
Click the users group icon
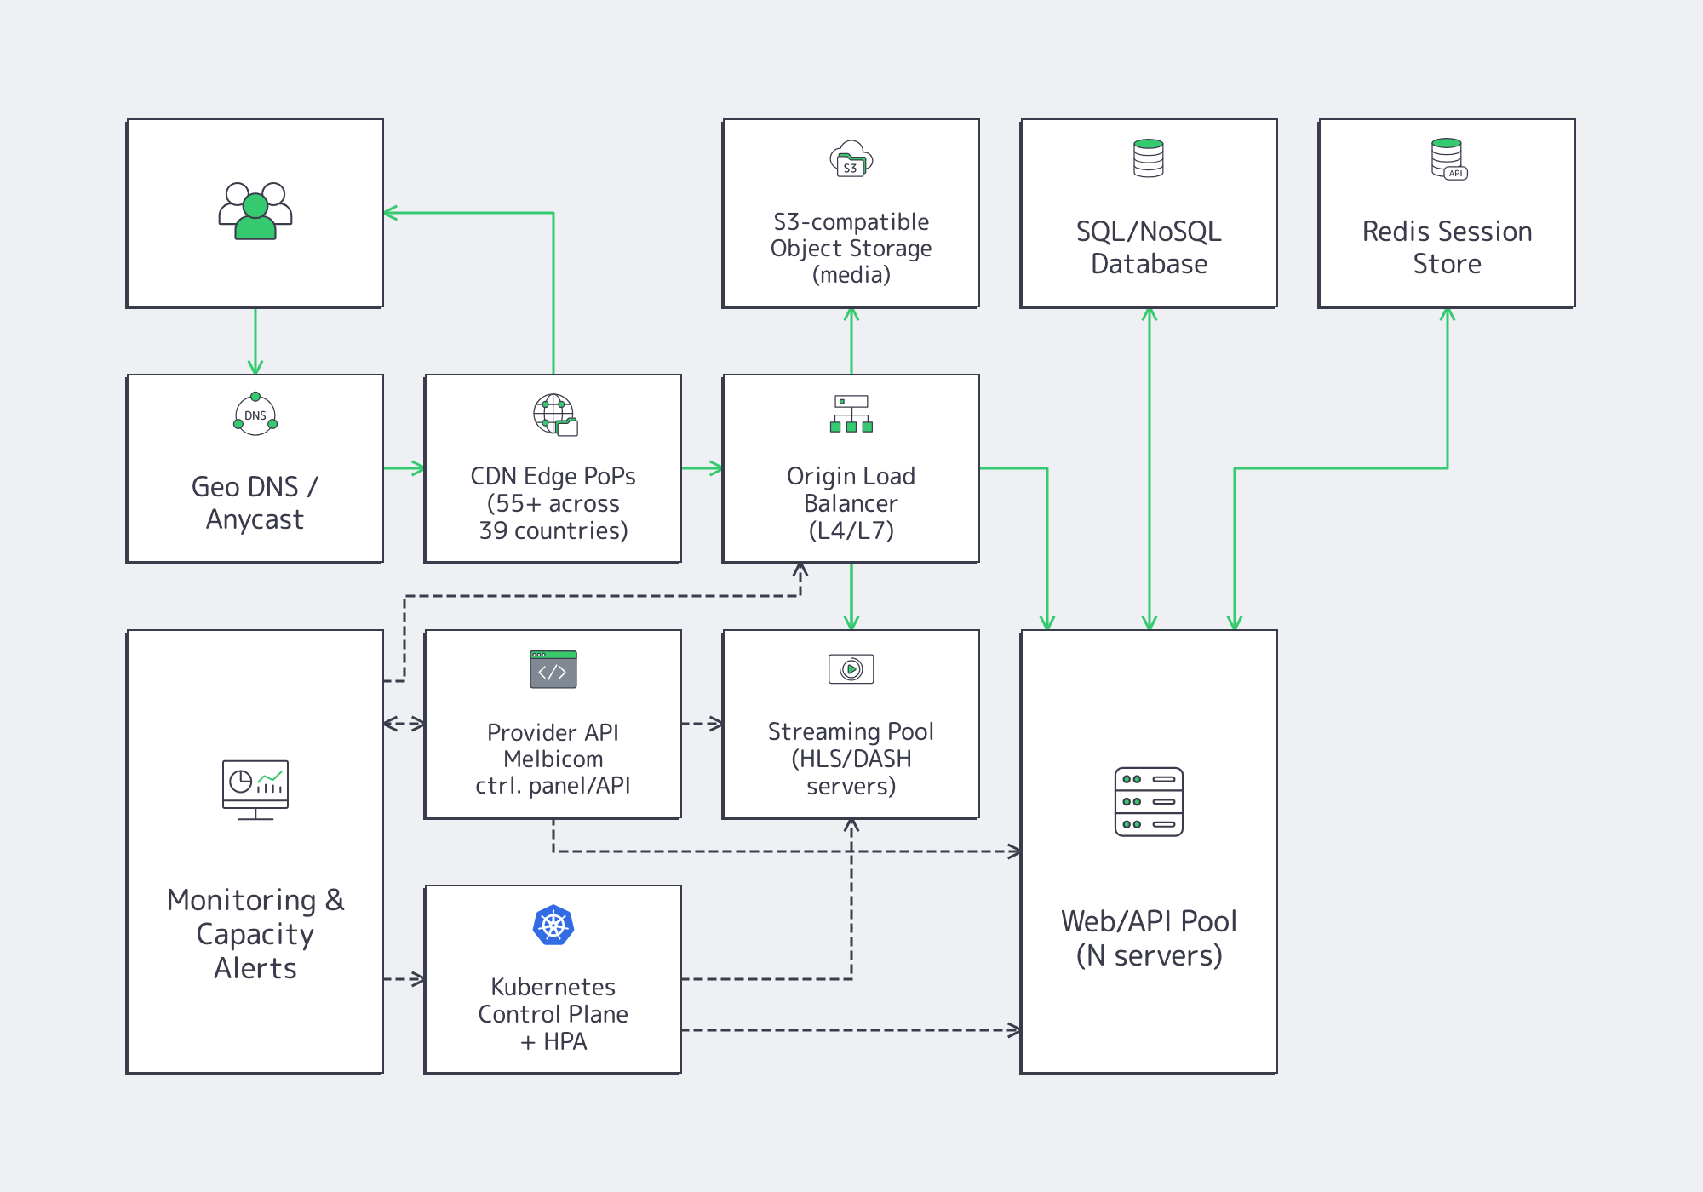(x=255, y=211)
